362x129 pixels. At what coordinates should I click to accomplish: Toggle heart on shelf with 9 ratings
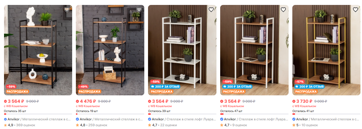(x=283, y=10)
